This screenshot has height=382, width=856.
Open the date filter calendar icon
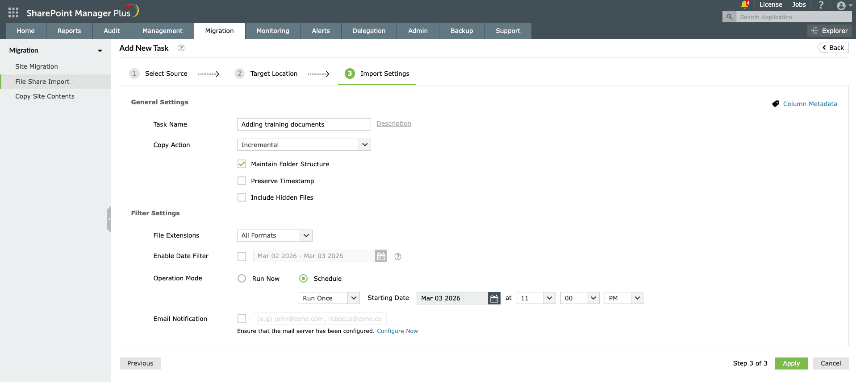coord(381,256)
